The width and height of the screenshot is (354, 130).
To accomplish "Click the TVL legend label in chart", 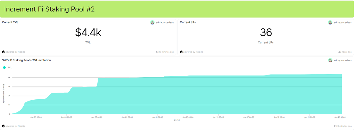I will 10,68.
